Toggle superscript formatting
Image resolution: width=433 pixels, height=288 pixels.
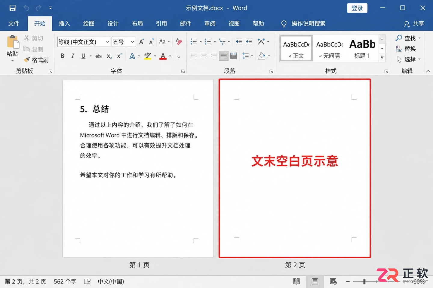(119, 56)
